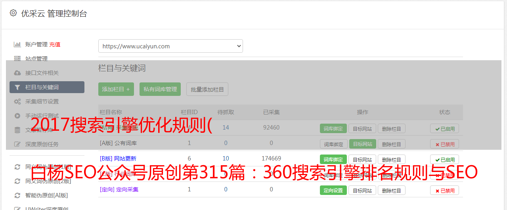Click the refresh icon for 智能伪原创[AI版]

pos(17,195)
